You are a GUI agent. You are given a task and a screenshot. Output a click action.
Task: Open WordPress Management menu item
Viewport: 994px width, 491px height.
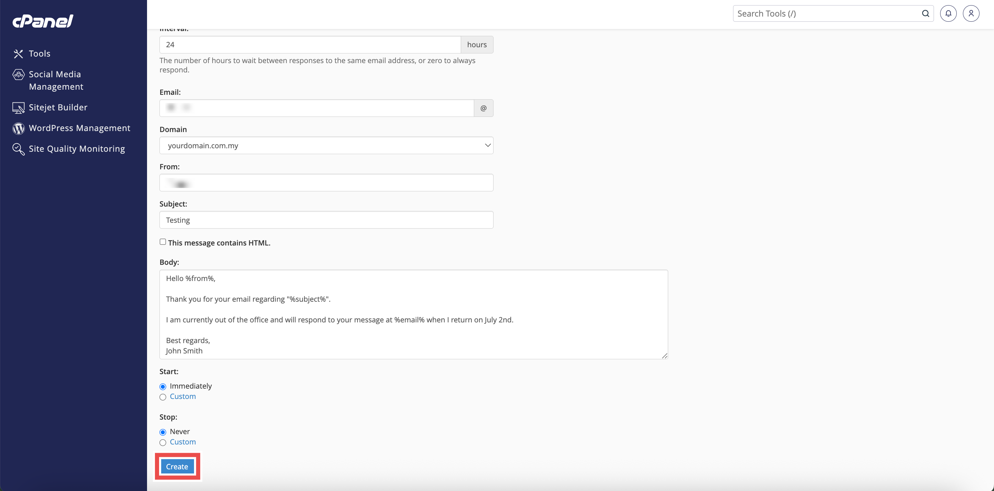[x=79, y=128]
